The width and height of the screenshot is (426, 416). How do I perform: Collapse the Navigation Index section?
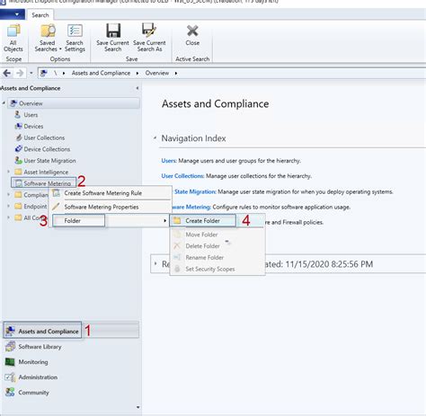(155, 137)
